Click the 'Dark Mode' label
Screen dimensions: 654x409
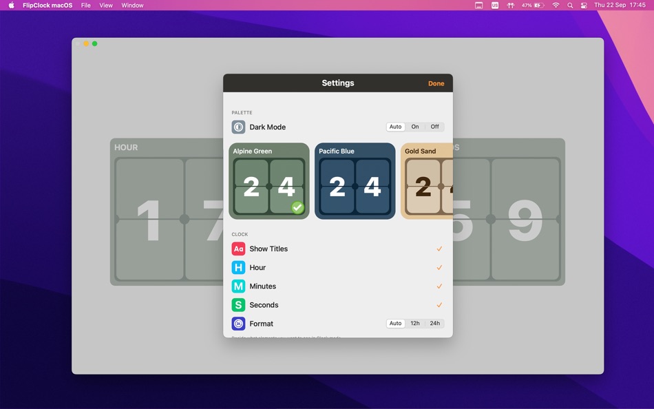pyautogui.click(x=267, y=127)
